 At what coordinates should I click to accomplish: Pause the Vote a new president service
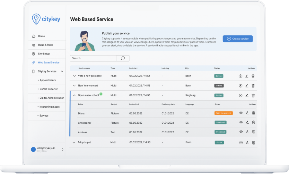[x=241, y=76]
